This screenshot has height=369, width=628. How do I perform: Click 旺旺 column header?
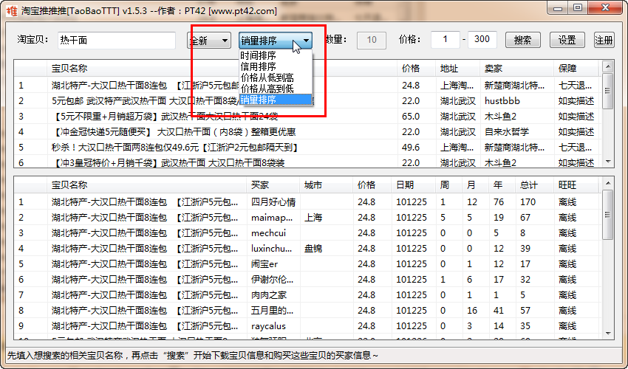pyautogui.click(x=576, y=185)
